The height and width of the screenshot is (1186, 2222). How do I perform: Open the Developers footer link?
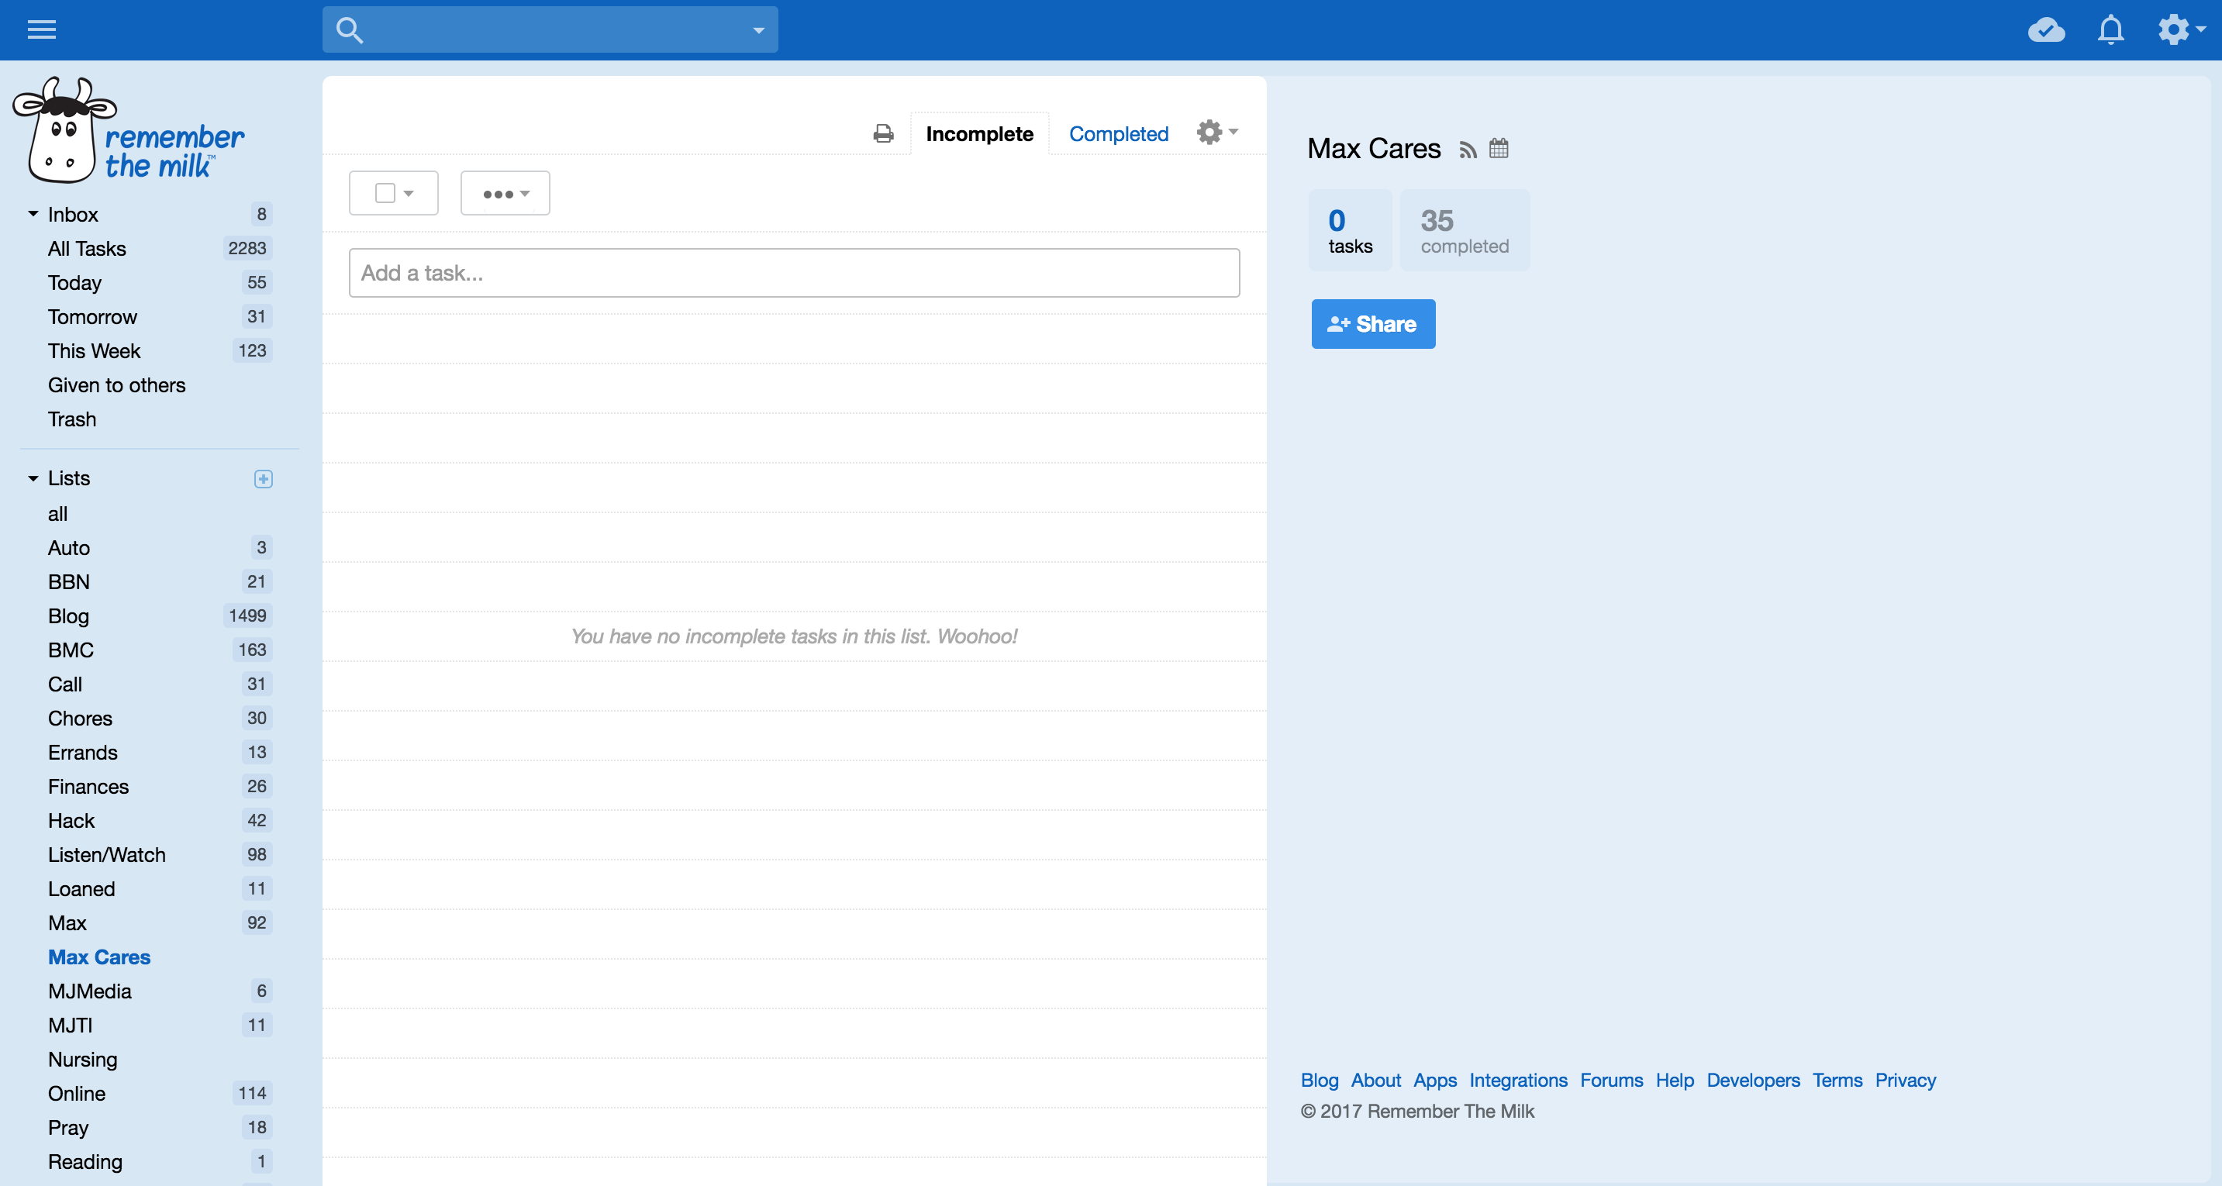click(1753, 1080)
